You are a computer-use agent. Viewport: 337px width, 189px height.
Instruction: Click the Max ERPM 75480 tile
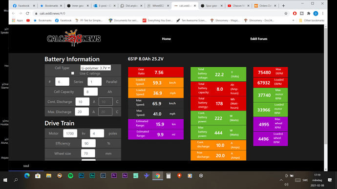point(271,72)
